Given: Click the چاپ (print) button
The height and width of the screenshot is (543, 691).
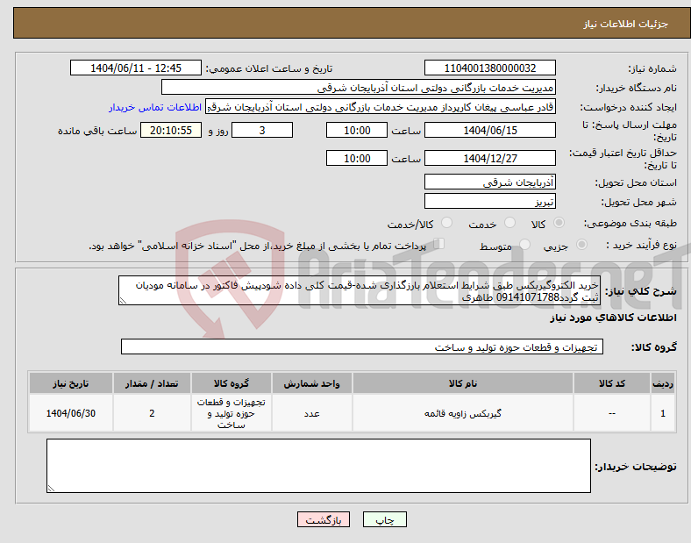Looking at the screenshot, I should [x=384, y=519].
